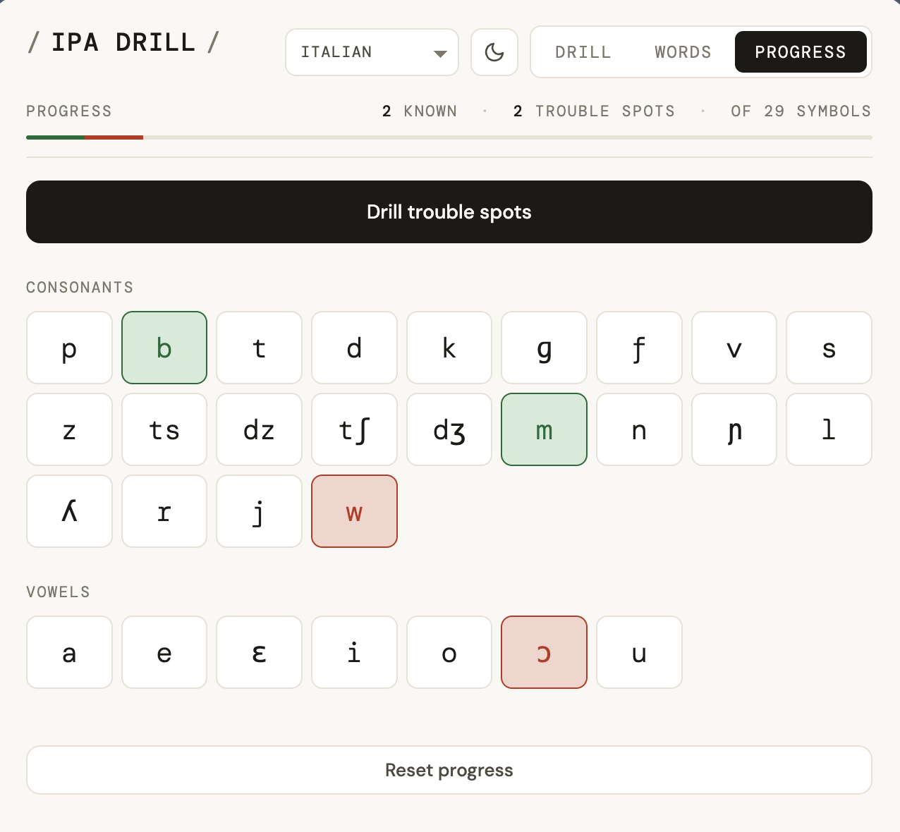Click the Drill trouble spots button
900x832 pixels.
[449, 212]
